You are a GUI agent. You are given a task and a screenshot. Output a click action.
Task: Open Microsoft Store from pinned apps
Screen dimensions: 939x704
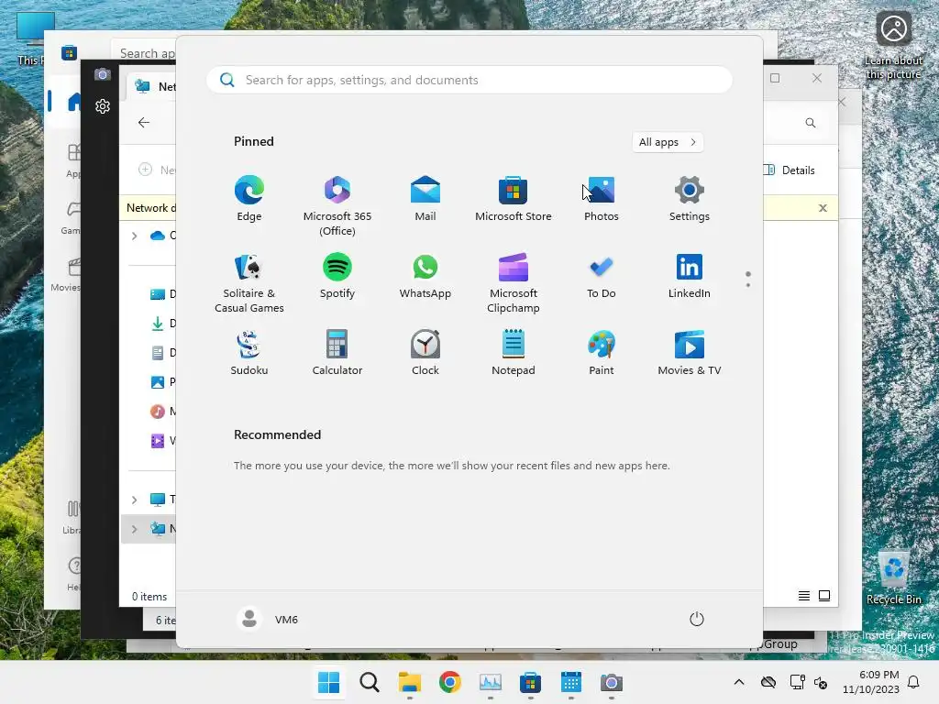(x=514, y=199)
